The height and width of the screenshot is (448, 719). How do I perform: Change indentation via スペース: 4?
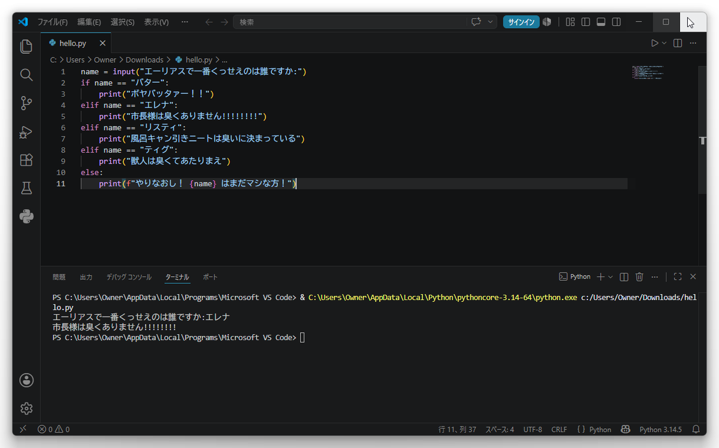pos(500,429)
